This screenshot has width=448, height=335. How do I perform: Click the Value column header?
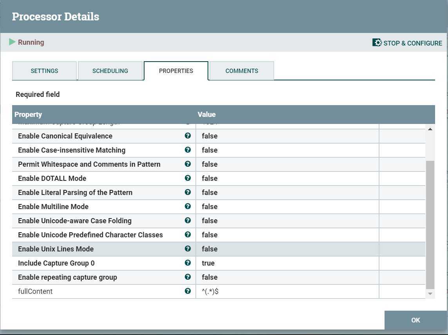pos(206,115)
